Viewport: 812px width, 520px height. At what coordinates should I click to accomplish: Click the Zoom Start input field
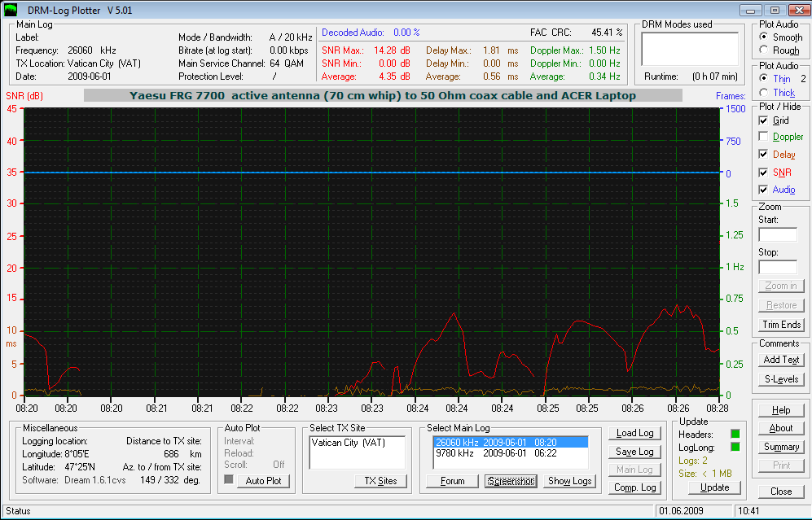tap(778, 235)
